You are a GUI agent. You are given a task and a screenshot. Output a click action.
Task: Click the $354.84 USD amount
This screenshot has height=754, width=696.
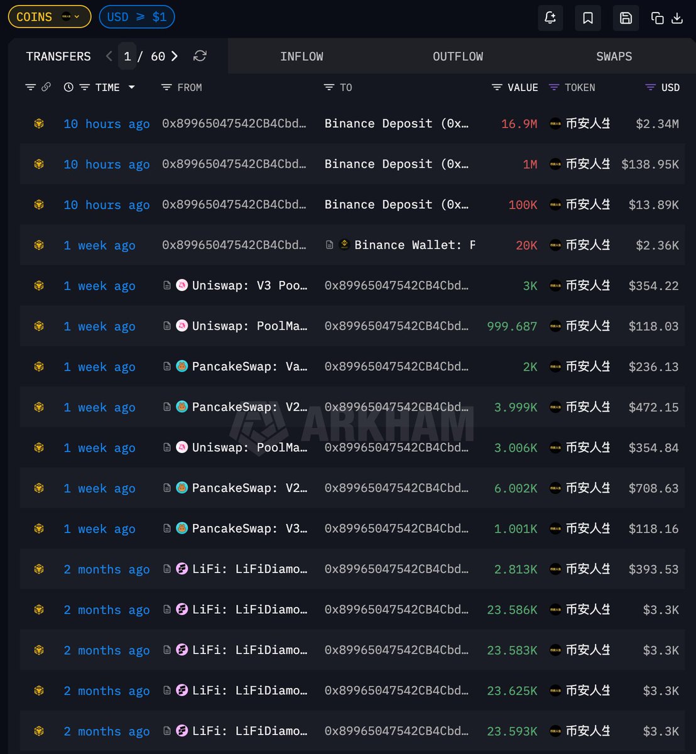pyautogui.click(x=653, y=447)
